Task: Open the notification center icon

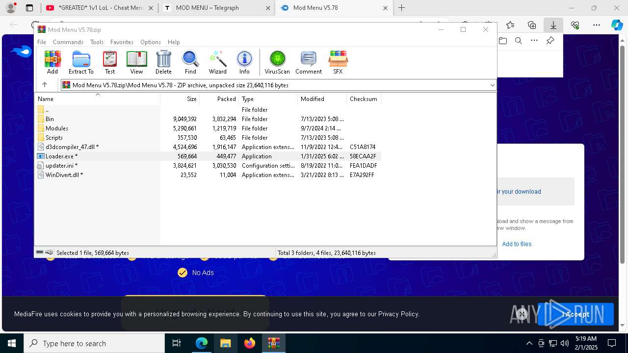Action: point(612,343)
